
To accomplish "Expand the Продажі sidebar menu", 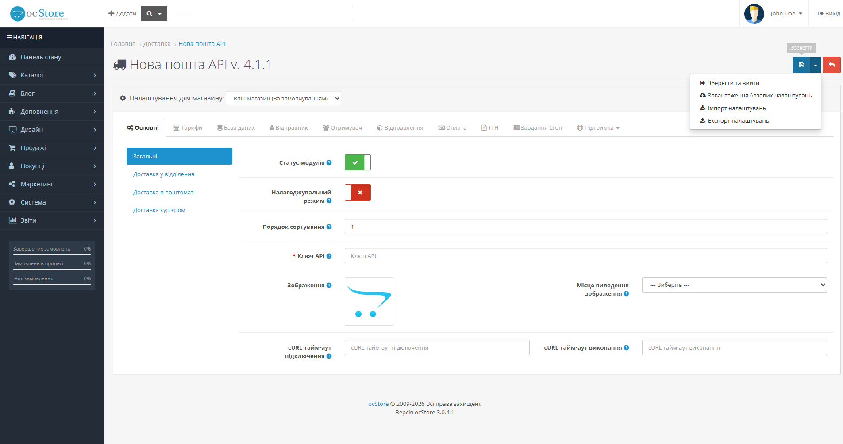I will (x=52, y=148).
